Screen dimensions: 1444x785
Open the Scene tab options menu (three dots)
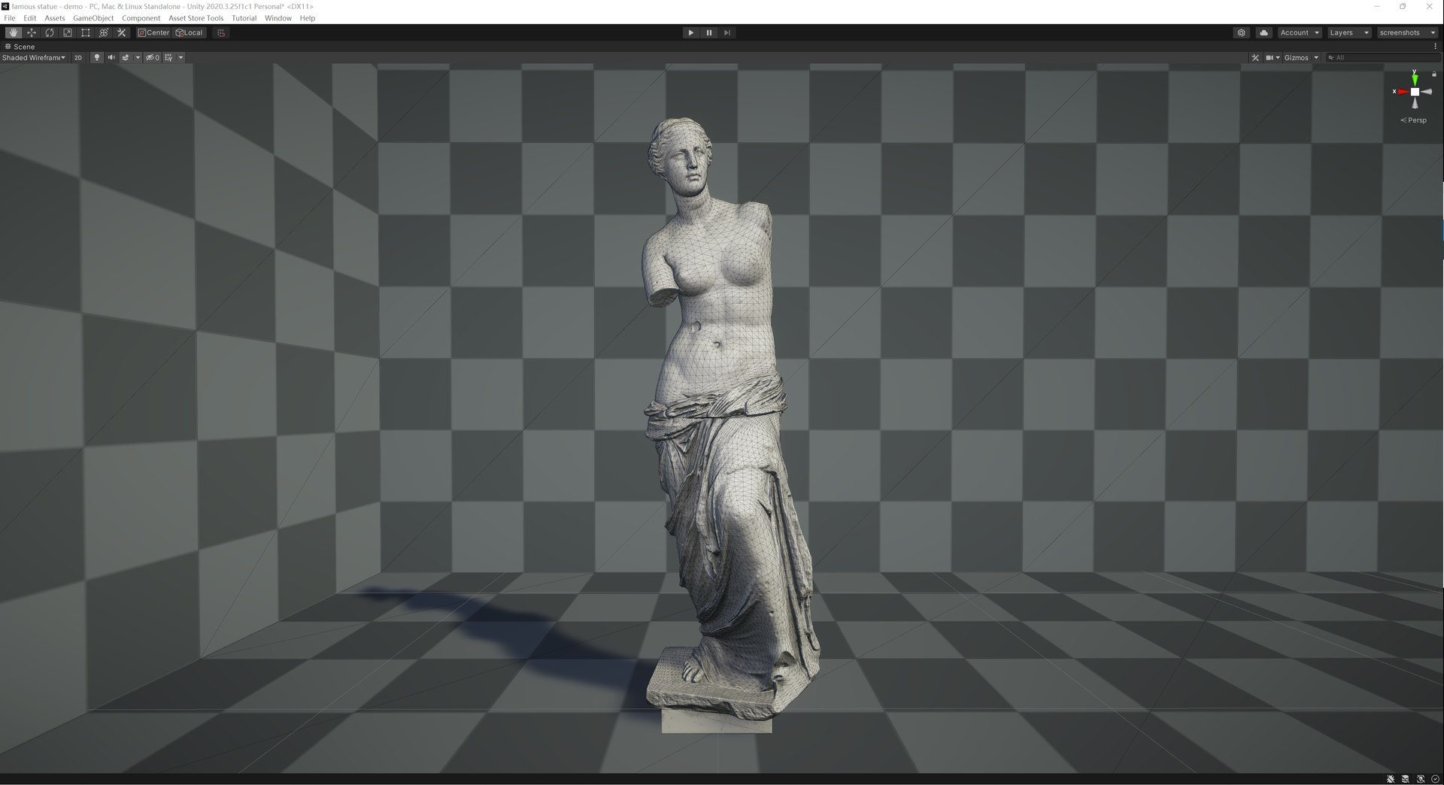[x=1436, y=47]
